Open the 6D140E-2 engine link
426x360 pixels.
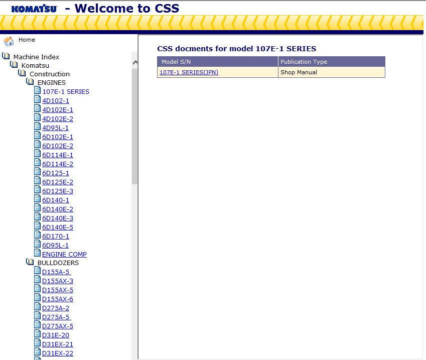pyautogui.click(x=58, y=209)
